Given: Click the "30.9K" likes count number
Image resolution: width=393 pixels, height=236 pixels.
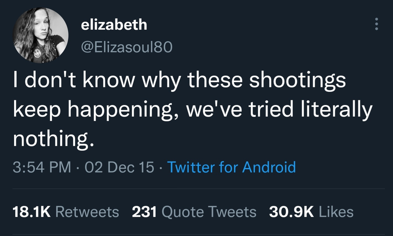Looking at the screenshot, I should pos(291,212).
